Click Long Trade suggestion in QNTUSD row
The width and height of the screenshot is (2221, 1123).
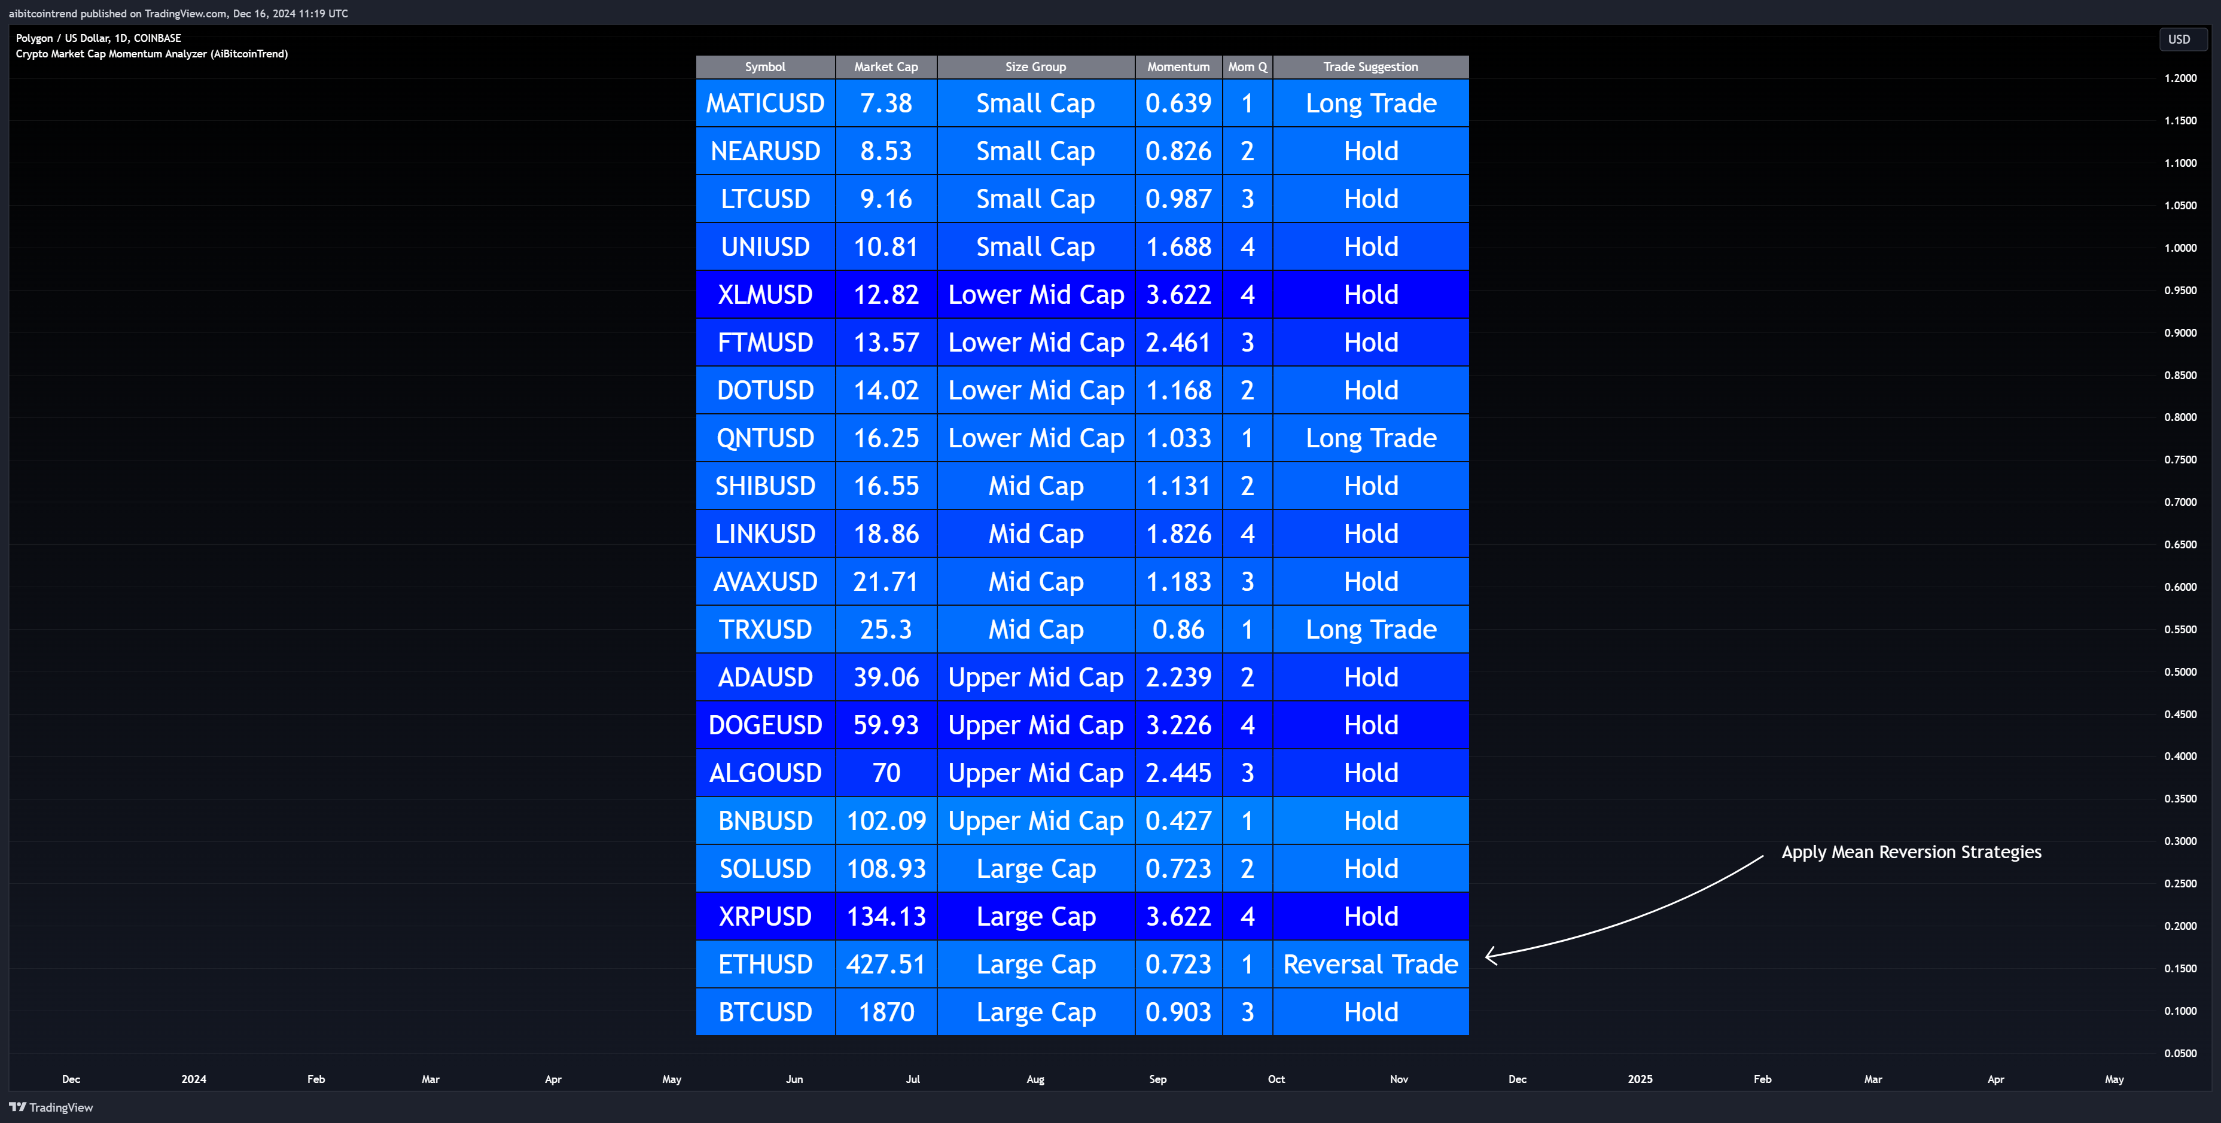[x=1371, y=438]
